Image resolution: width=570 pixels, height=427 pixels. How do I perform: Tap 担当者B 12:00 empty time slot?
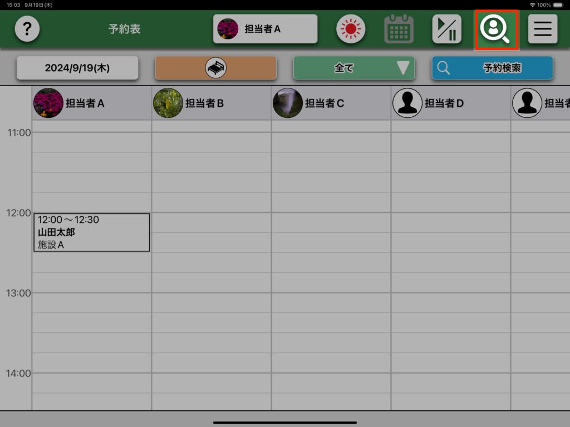pyautogui.click(x=211, y=222)
